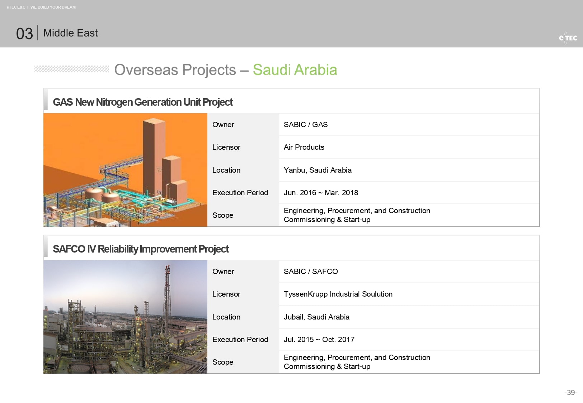Click the 'Air Products' licensor value
583x403 pixels.
click(304, 147)
